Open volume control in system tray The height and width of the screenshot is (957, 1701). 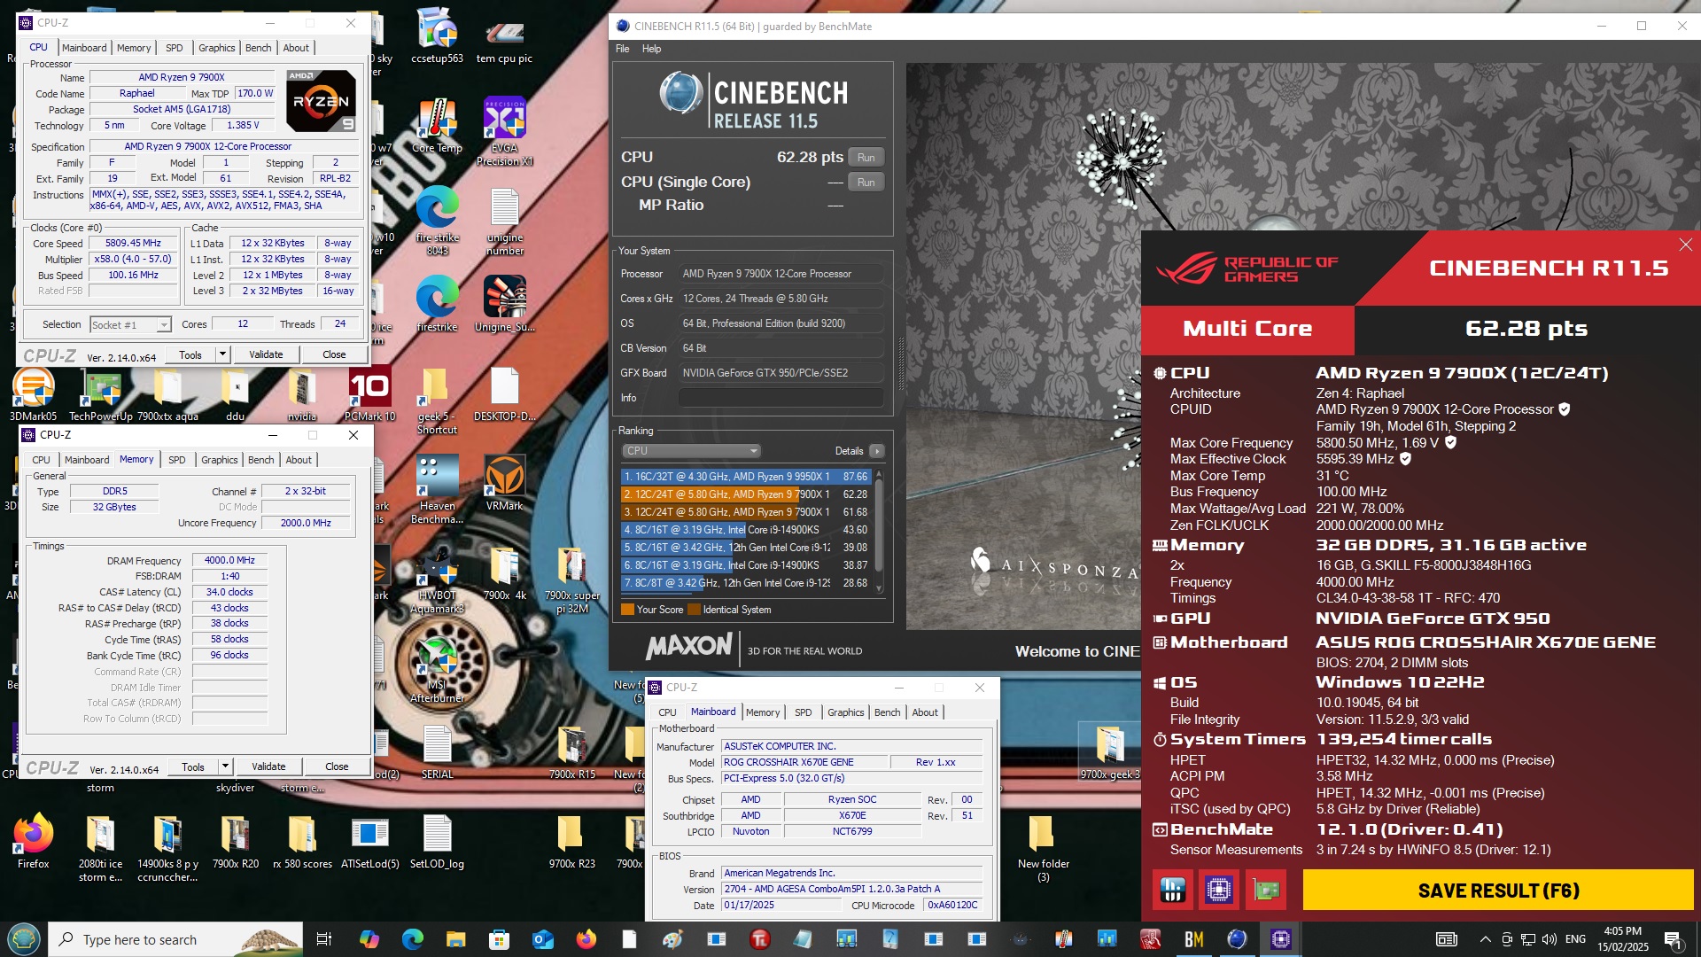coord(1549,939)
